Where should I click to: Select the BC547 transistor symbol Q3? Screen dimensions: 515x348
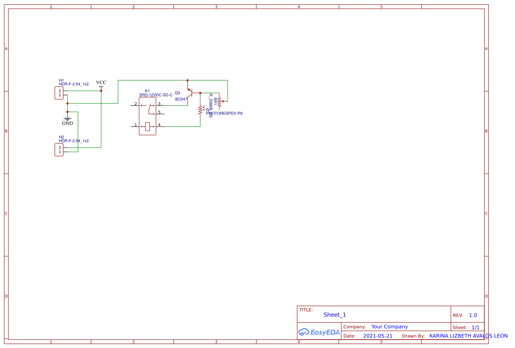(x=192, y=93)
